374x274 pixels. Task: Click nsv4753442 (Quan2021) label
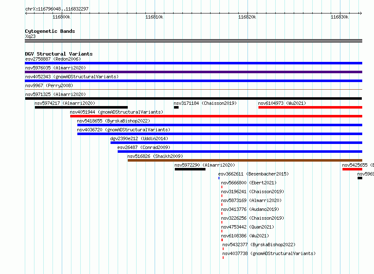pyautogui.click(x=248, y=227)
